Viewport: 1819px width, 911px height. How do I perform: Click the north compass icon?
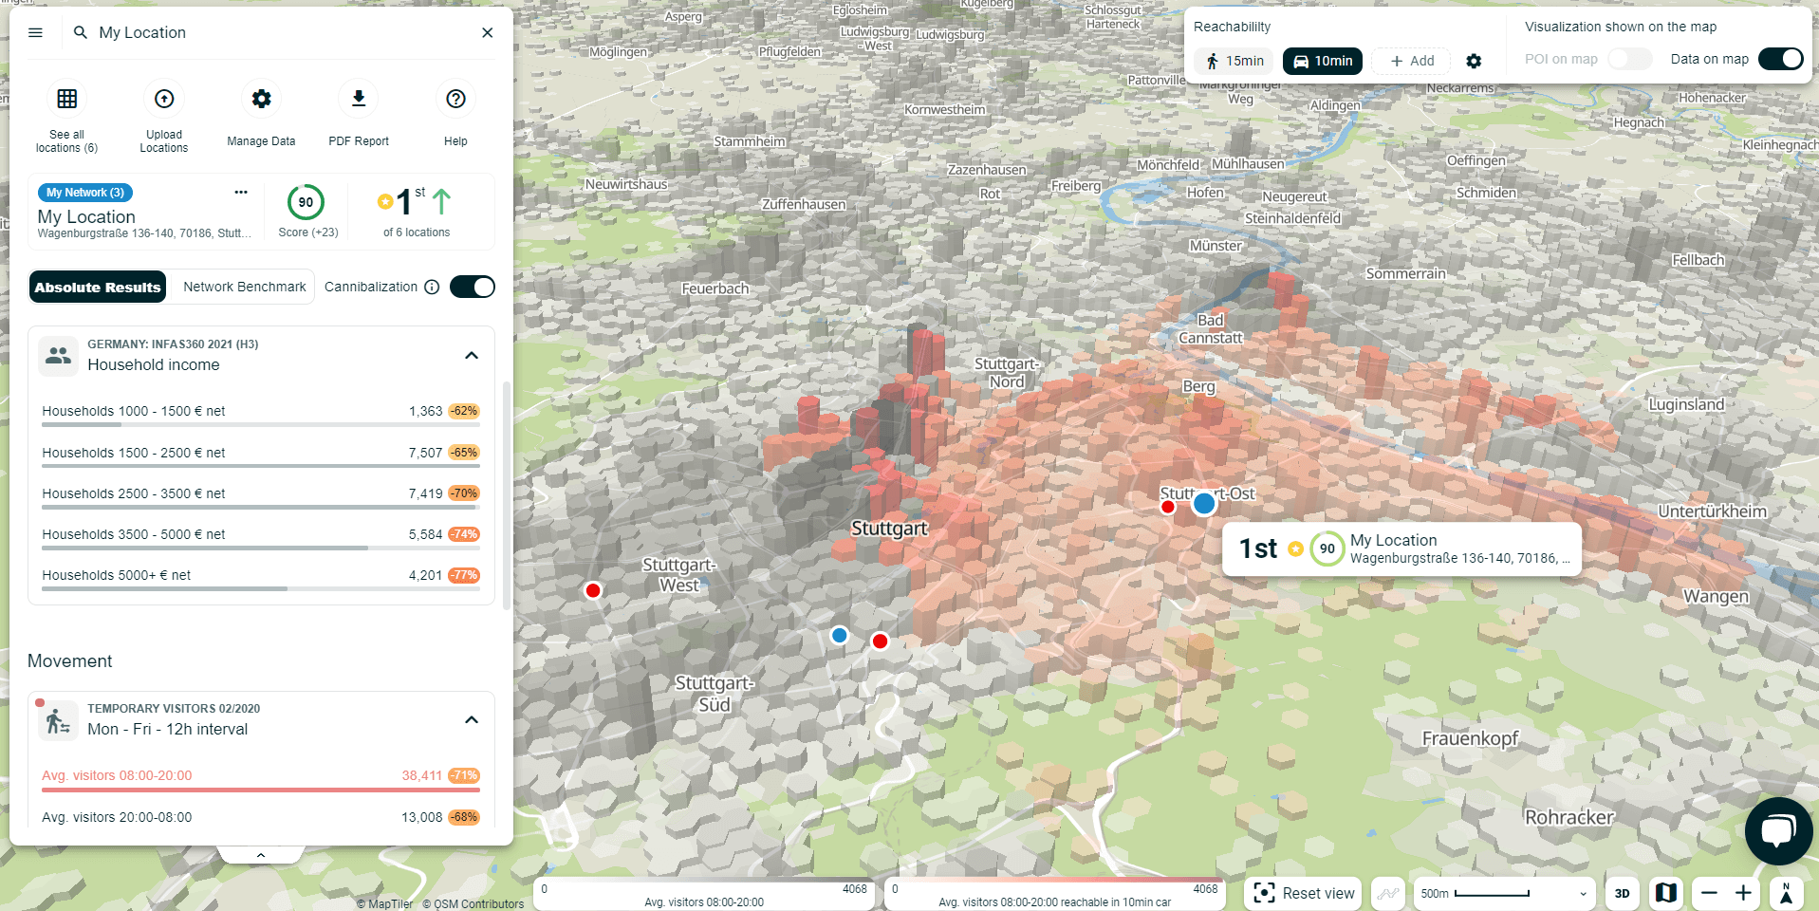pos(1786,893)
